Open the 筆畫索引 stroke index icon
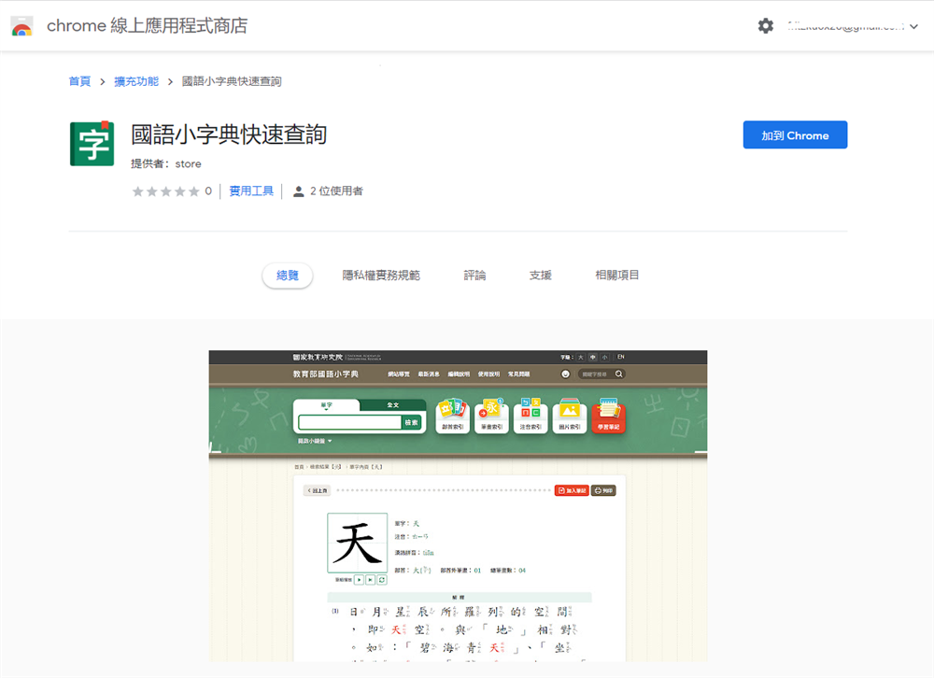Image resolution: width=934 pixels, height=678 pixels. click(492, 416)
